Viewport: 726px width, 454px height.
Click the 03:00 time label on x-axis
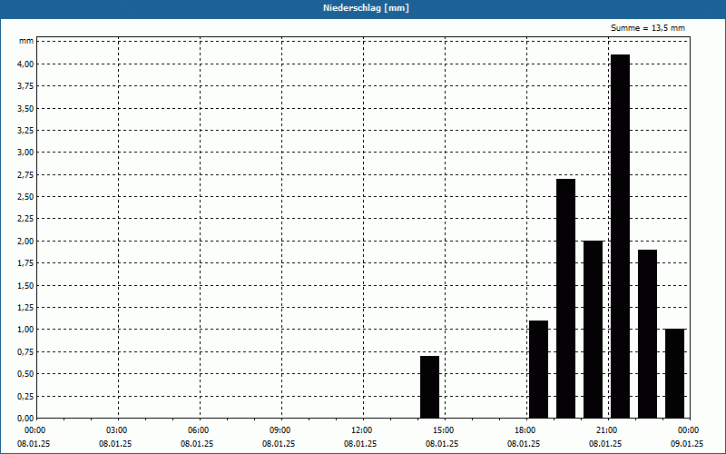click(x=117, y=430)
